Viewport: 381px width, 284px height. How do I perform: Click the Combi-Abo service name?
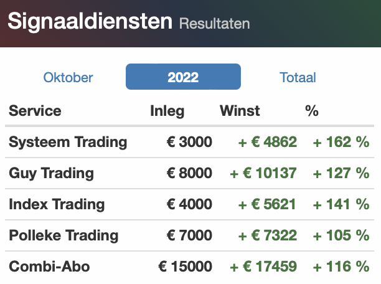coord(49,267)
